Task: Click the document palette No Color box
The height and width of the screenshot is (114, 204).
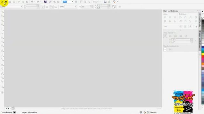Action: 13,109
